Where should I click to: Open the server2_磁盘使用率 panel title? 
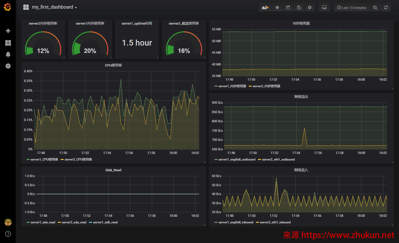184,23
